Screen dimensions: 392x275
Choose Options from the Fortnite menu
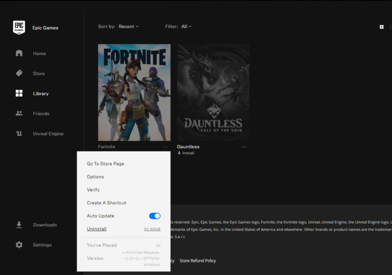pos(95,177)
